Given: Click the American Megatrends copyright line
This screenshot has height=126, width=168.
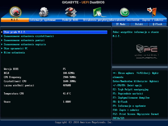Looking at the screenshot, I should click(x=84, y=122).
